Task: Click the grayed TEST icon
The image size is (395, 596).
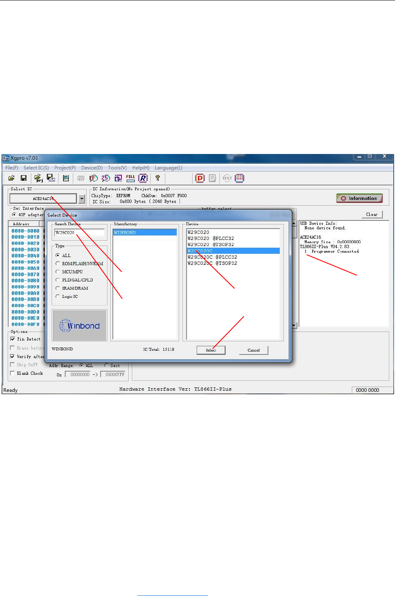Action: [227, 178]
